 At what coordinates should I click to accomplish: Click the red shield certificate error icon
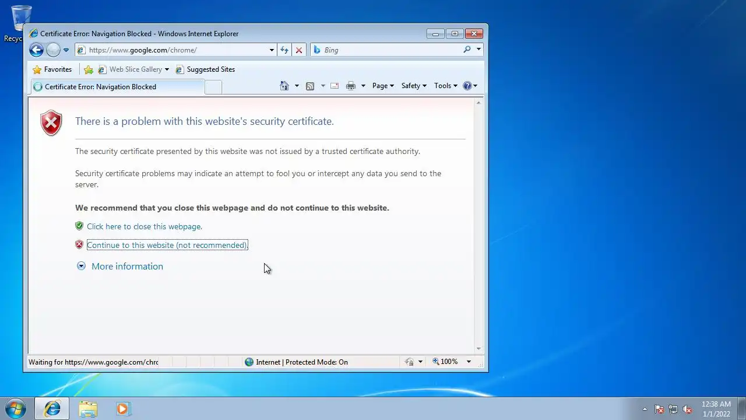click(51, 123)
